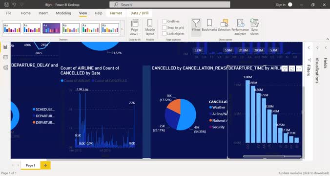Image resolution: width=330 pixels, height=176 pixels.
Task: Add a new page with plus button
Action: [x=45, y=165]
